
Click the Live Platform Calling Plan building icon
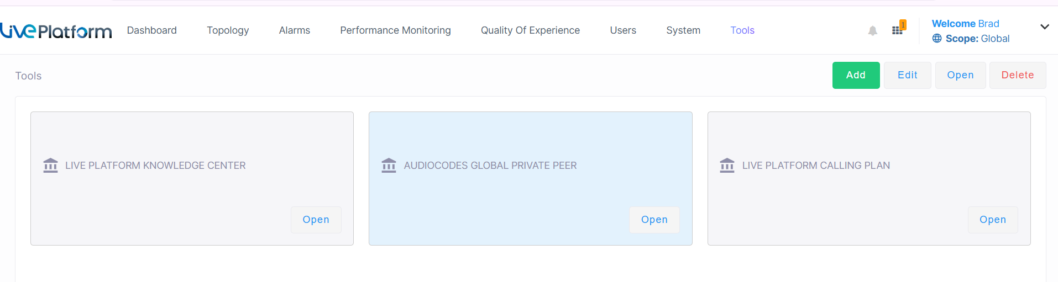coord(727,166)
